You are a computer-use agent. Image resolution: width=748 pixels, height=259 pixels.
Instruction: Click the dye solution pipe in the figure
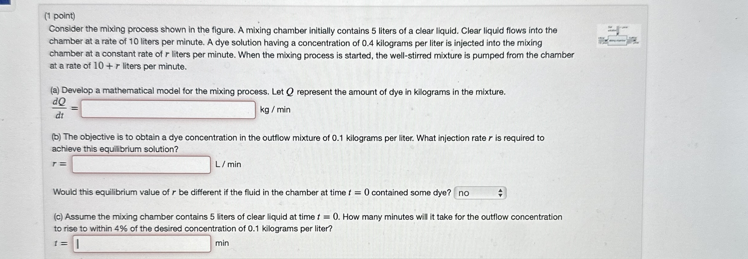(x=618, y=30)
